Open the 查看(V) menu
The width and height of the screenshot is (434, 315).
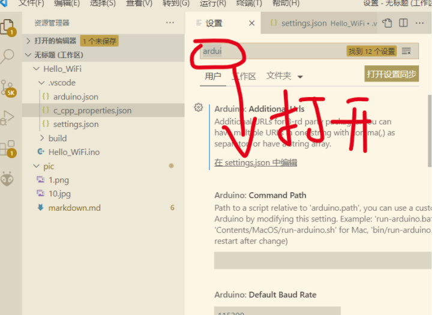pyautogui.click(x=139, y=4)
